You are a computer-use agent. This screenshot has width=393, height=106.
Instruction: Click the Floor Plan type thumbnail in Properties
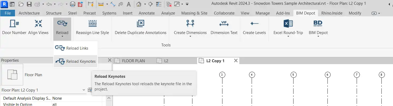[12, 75]
